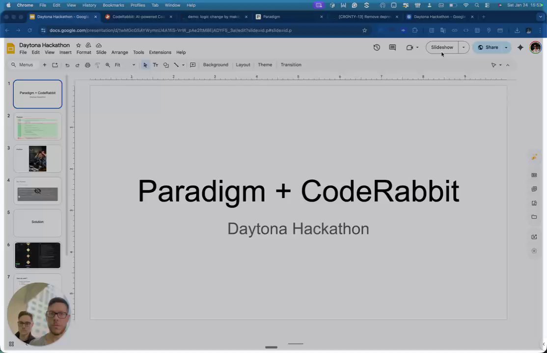Select the Text box tool
The image size is (547, 353).
(x=156, y=65)
